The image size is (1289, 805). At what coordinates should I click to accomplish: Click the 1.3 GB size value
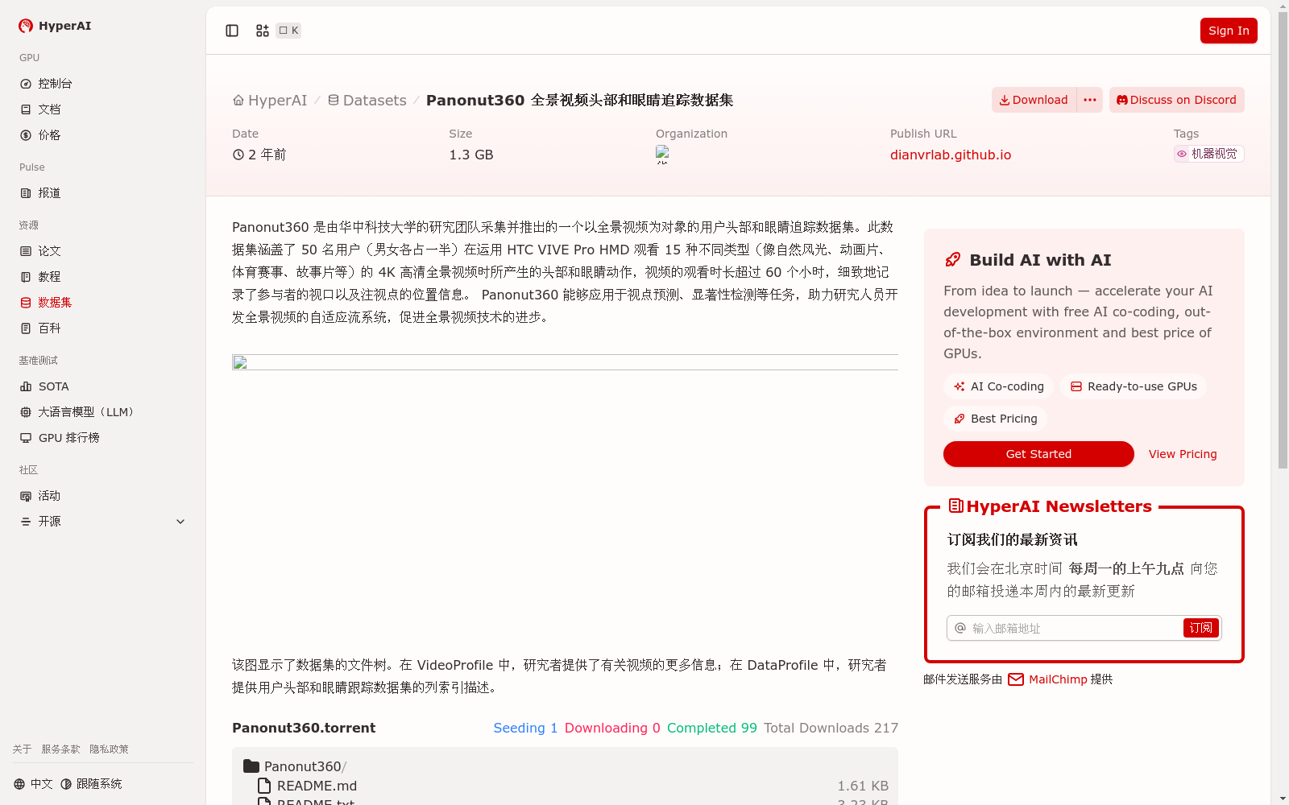(471, 155)
